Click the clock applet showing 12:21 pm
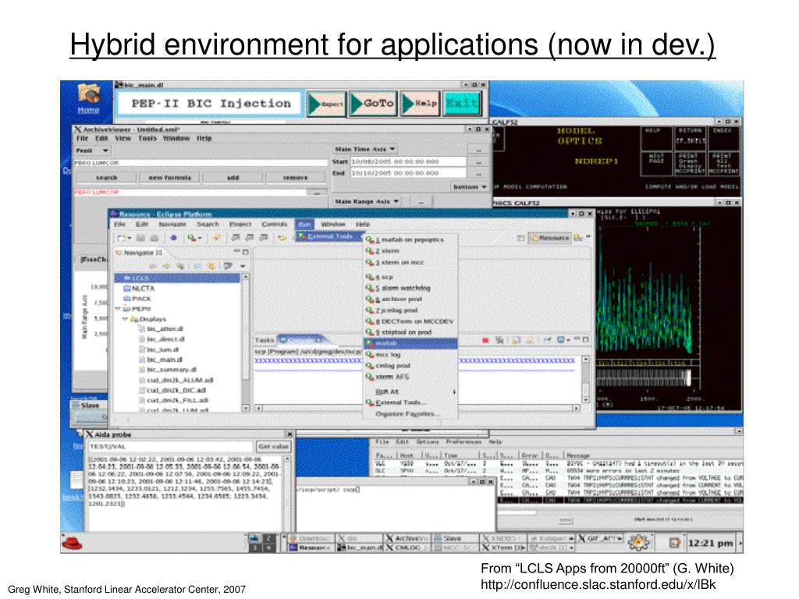 pos(711,543)
